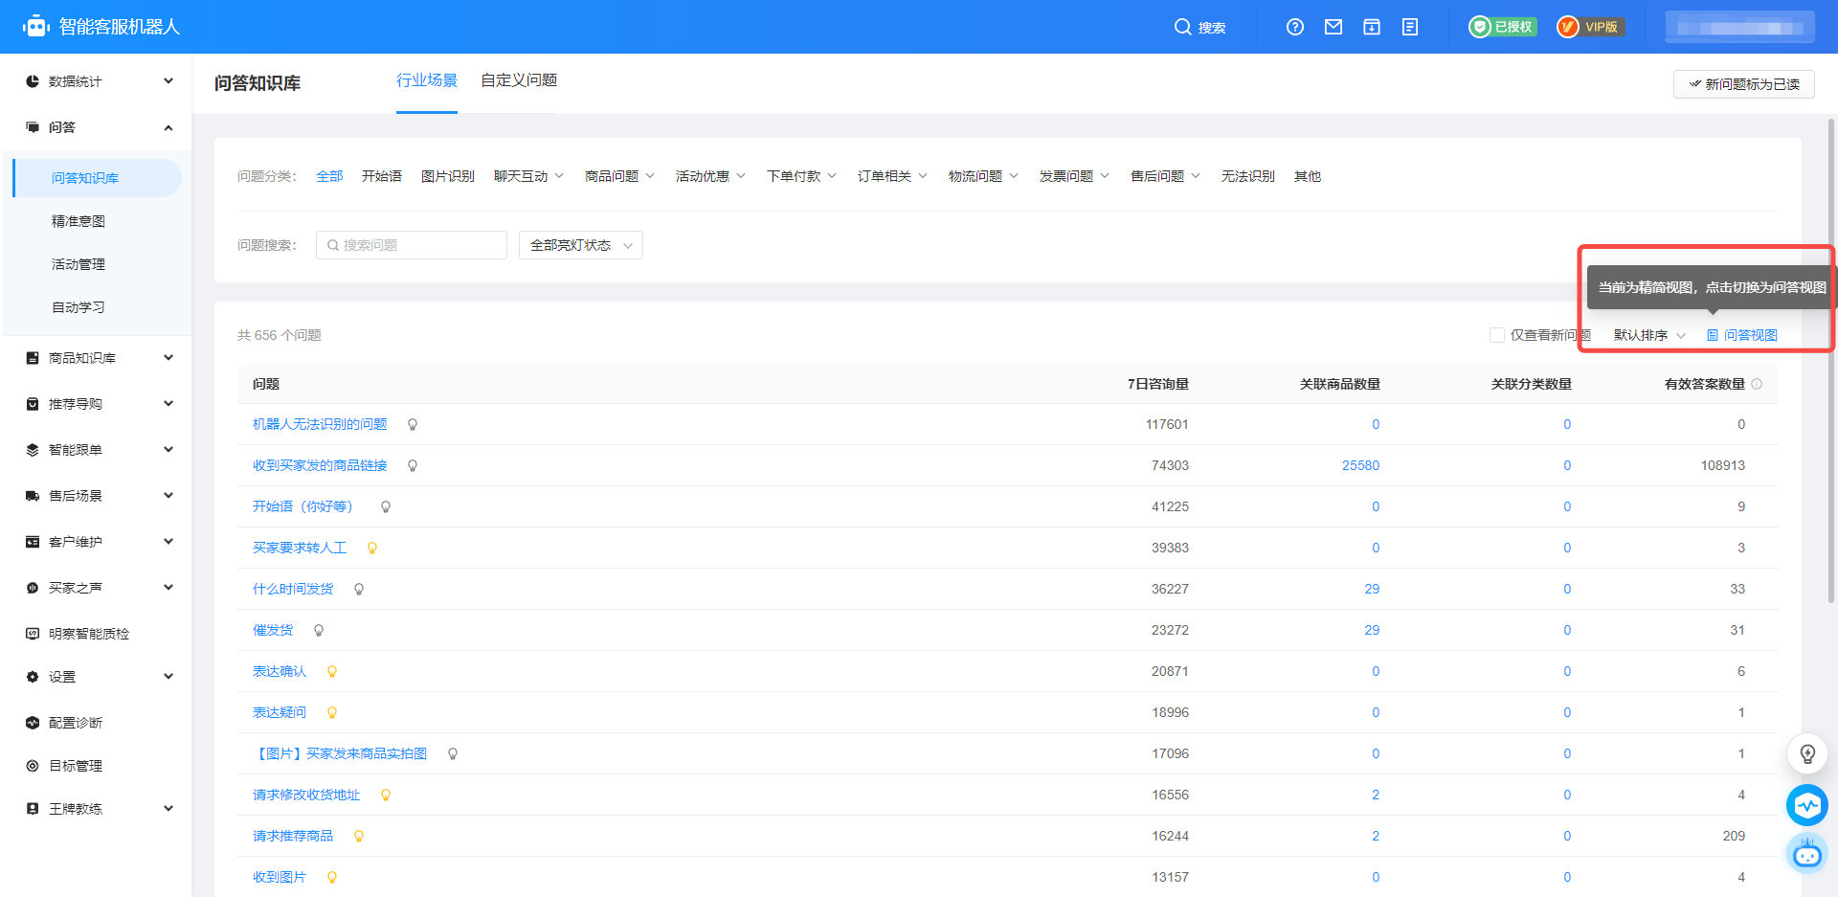This screenshot has width=1838, height=897.
Task: Select 无法识别 question category
Action: click(1247, 176)
